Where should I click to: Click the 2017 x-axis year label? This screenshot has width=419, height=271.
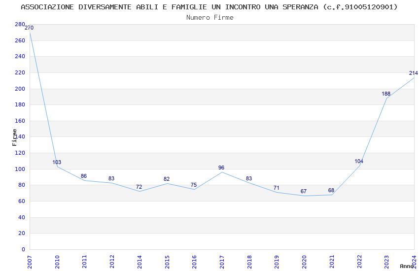click(x=222, y=262)
